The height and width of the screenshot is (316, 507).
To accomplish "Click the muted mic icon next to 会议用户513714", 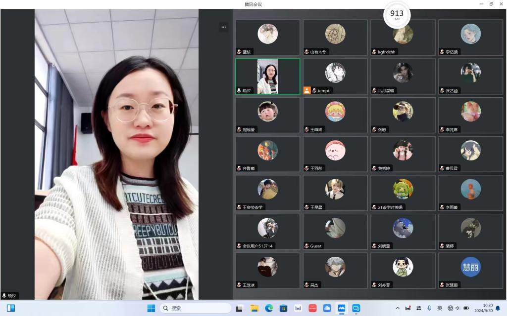I will [239, 246].
